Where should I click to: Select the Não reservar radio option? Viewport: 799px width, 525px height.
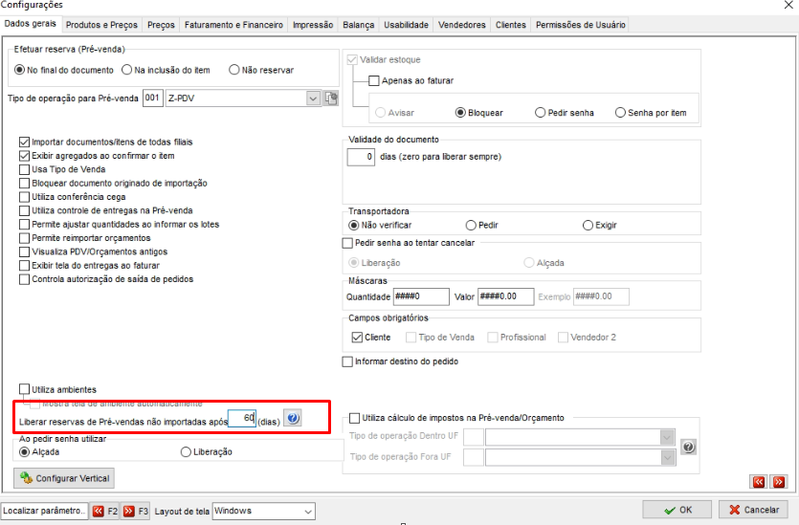click(x=233, y=70)
